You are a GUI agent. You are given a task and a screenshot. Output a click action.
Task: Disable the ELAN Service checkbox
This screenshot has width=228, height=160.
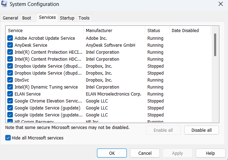click(x=10, y=94)
